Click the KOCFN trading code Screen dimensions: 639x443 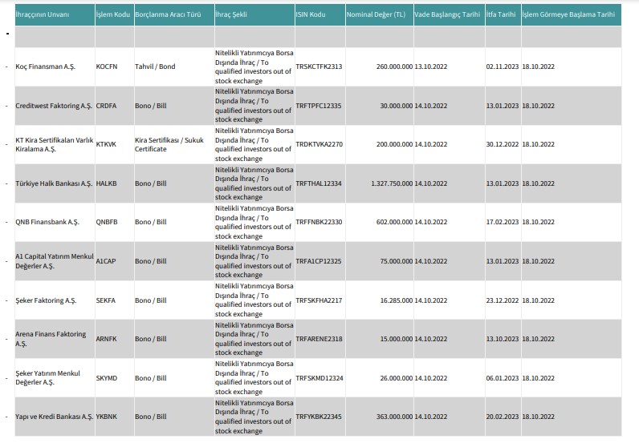click(x=107, y=66)
